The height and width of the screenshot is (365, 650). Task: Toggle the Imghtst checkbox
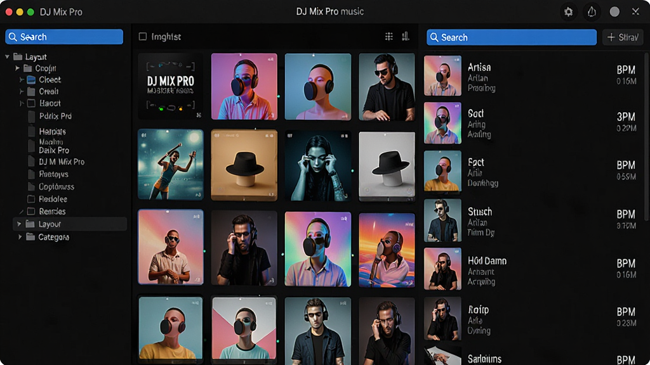coord(143,36)
